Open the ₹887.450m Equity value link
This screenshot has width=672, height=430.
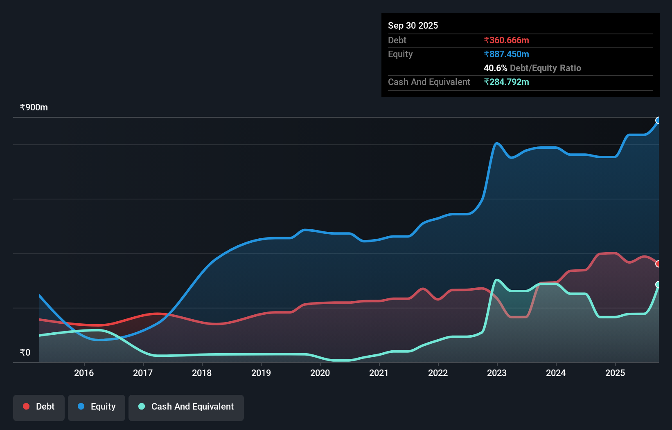click(507, 54)
